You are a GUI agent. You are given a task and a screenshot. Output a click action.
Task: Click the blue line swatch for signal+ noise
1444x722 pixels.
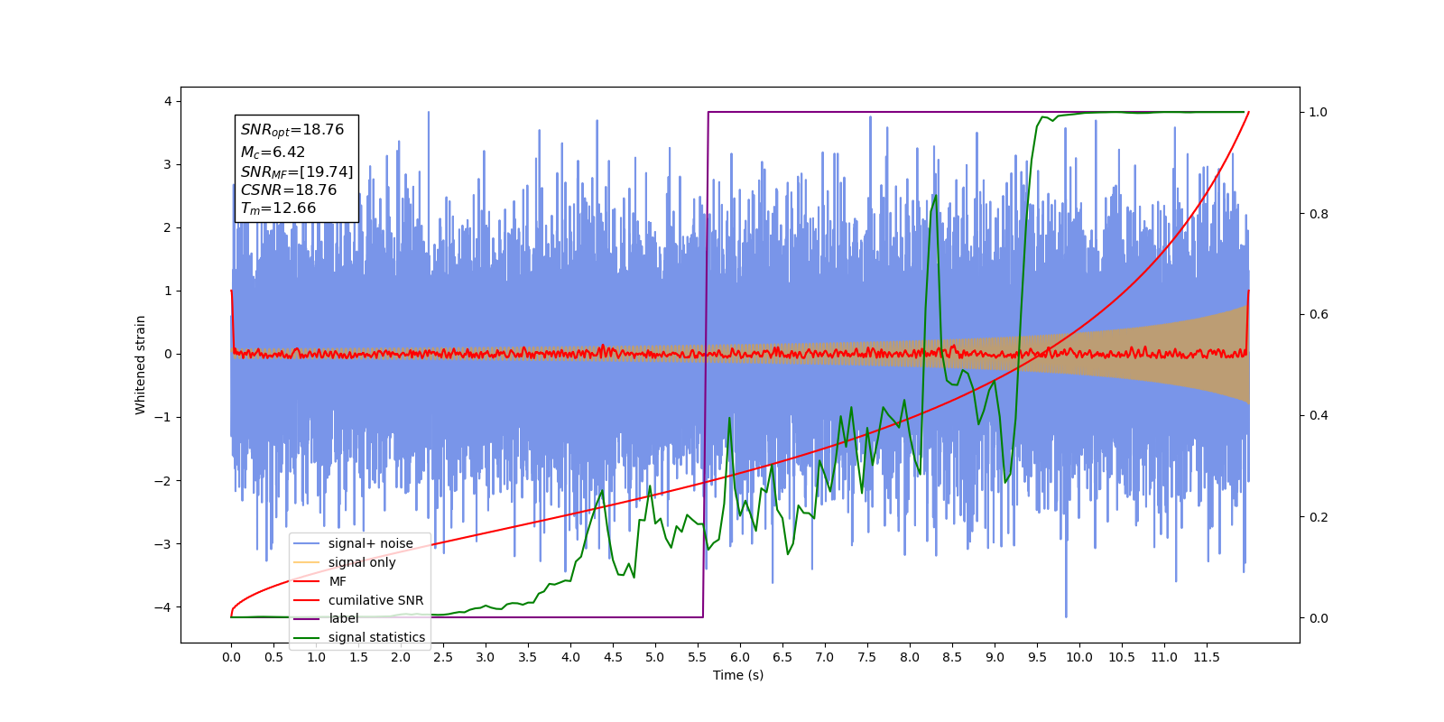coord(307,543)
